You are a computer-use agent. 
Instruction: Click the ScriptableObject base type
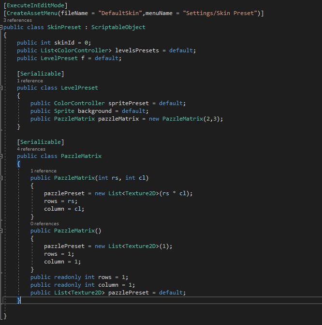coord(118,27)
